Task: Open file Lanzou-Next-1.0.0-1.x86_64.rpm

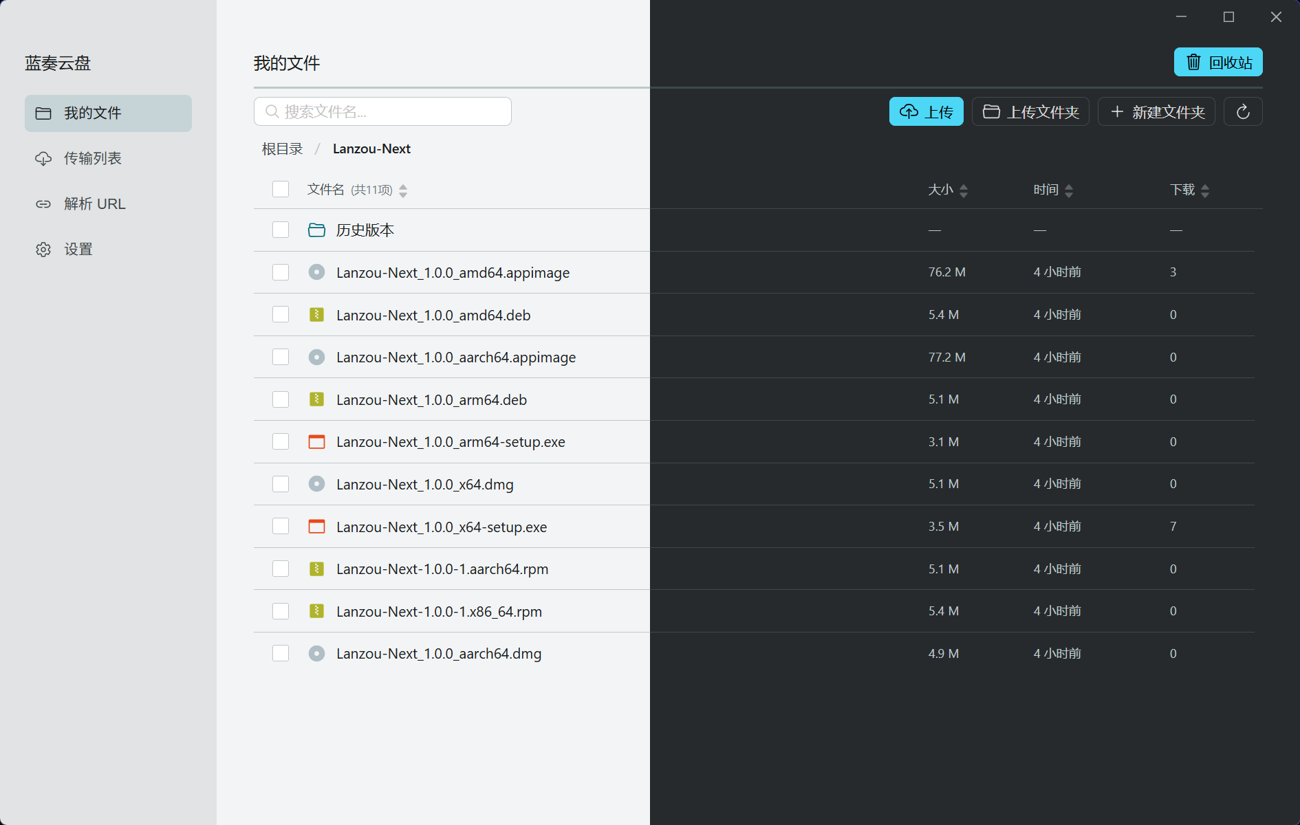Action: pyautogui.click(x=439, y=612)
